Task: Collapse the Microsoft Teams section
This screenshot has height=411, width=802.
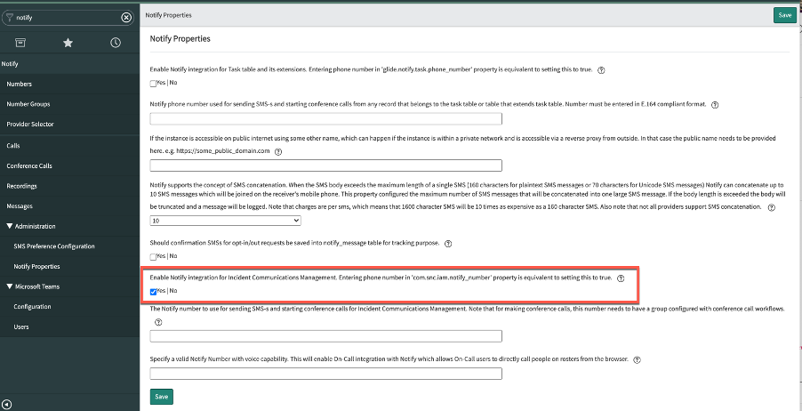Action: tap(9, 286)
